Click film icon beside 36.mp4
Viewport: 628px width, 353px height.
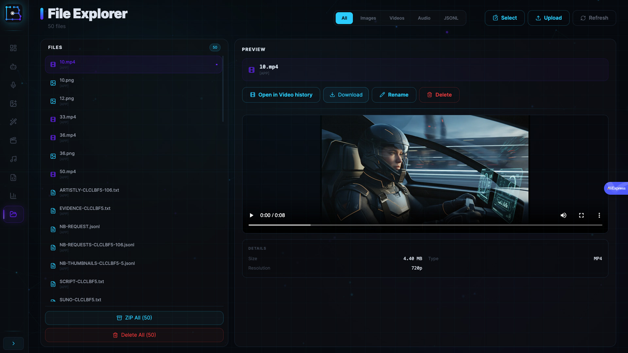(x=53, y=138)
